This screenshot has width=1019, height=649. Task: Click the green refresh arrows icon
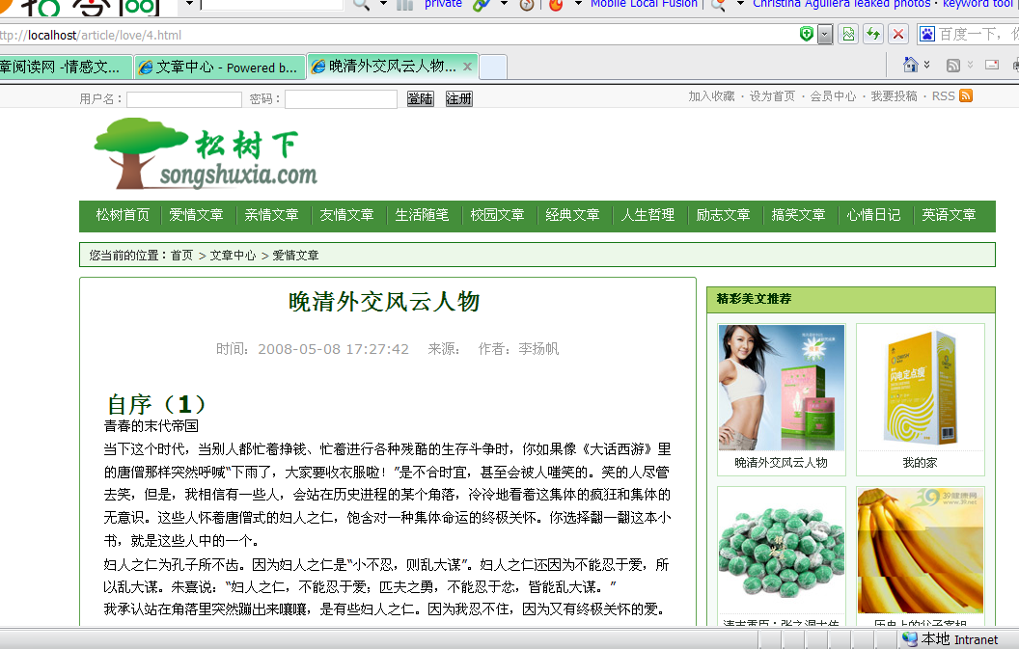click(x=873, y=35)
